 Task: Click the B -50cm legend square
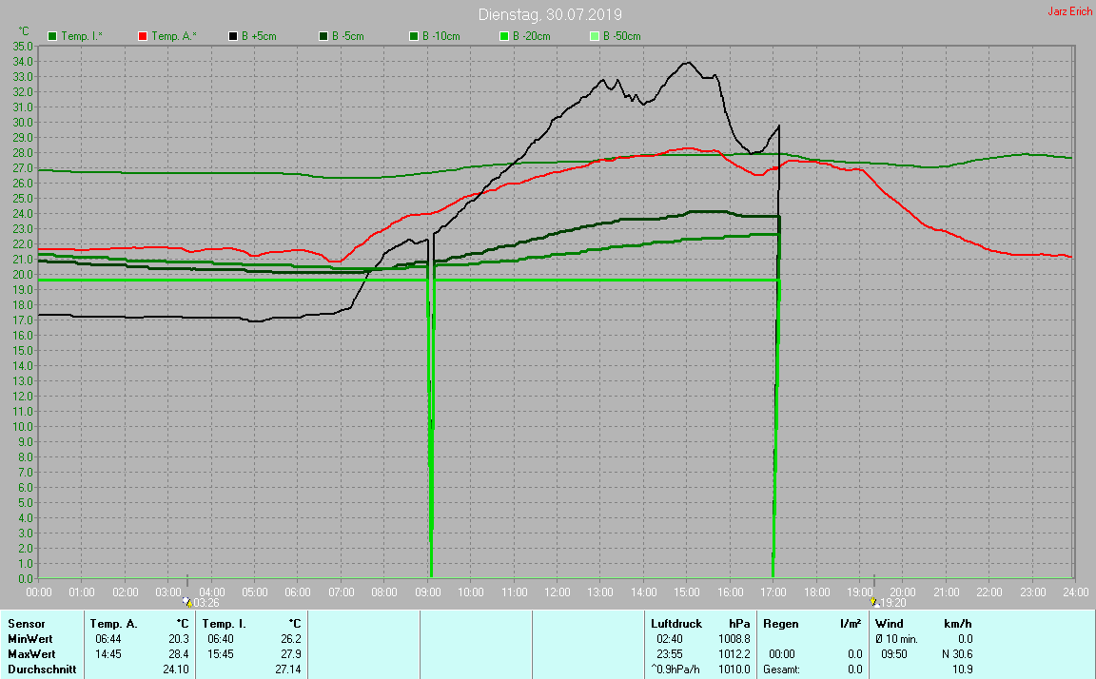(x=595, y=36)
